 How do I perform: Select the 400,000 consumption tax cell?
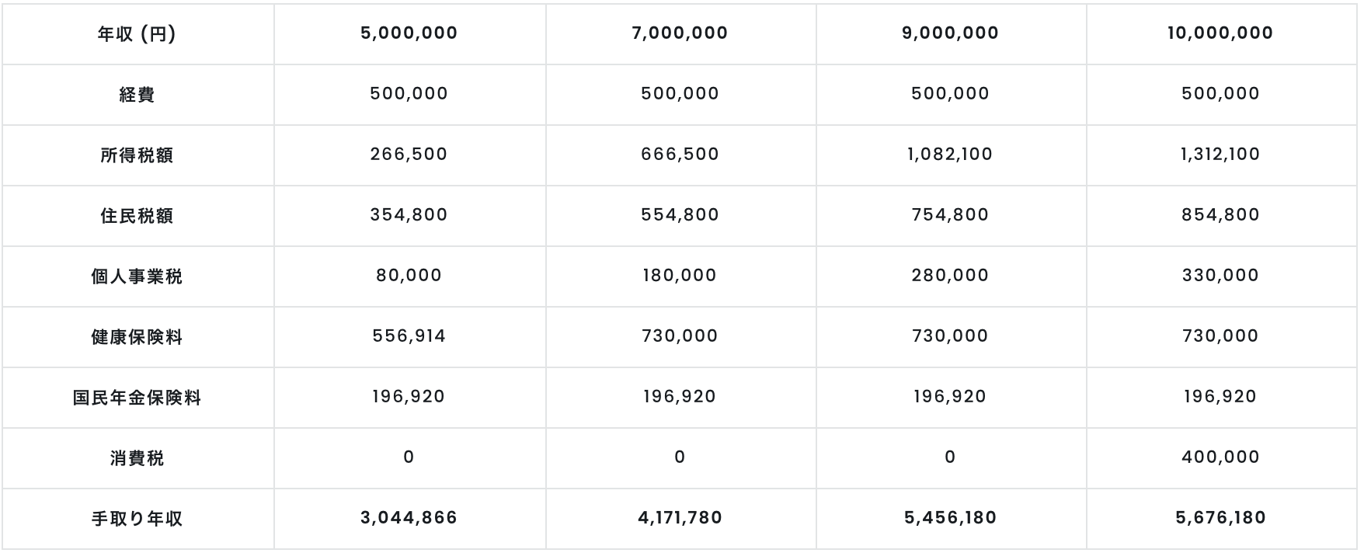pyautogui.click(x=1220, y=457)
